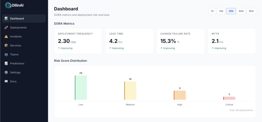
Task: Click the High axis label
Action: pyautogui.click(x=180, y=105)
